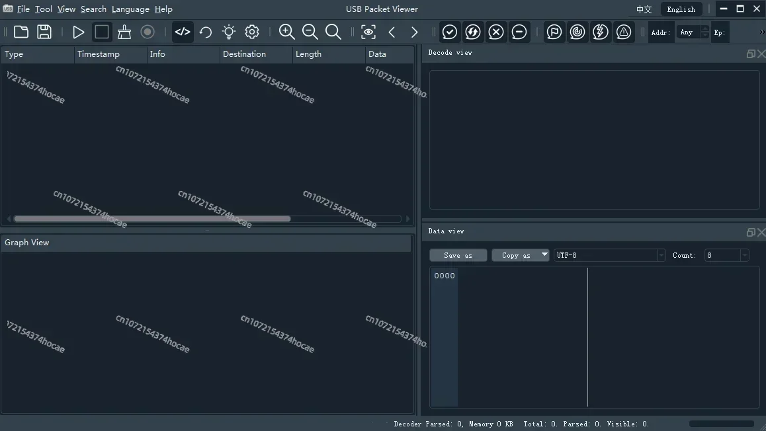Viewport: 766px width, 431px height.
Task: Expand the toolbar overflow chevron
Action: (x=761, y=32)
